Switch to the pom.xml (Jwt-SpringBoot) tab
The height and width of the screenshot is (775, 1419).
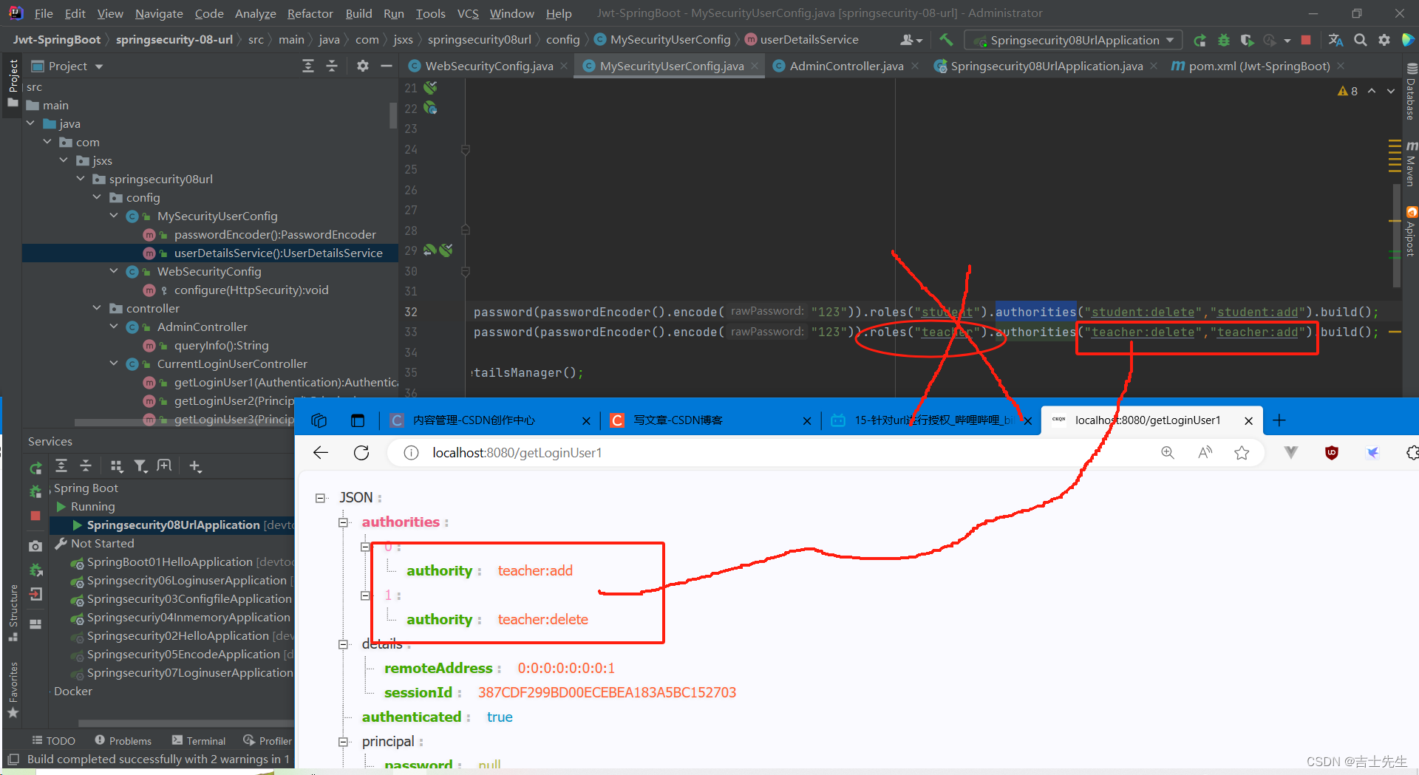pos(1259,66)
